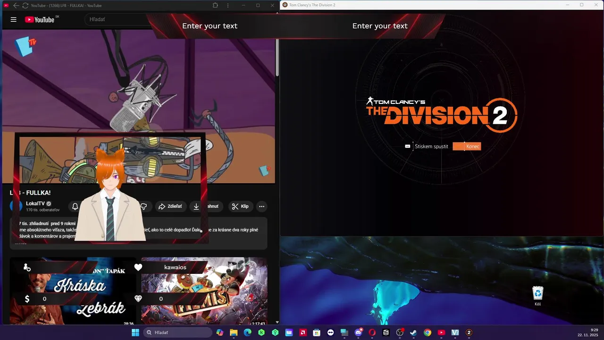
Task: Open Steam from the taskbar
Action: pos(413,332)
